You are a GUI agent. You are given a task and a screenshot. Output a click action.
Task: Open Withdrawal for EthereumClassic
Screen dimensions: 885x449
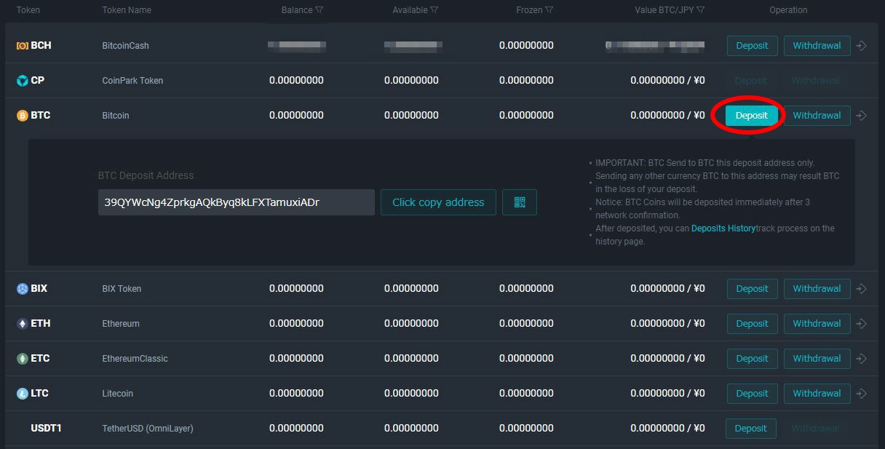point(817,359)
